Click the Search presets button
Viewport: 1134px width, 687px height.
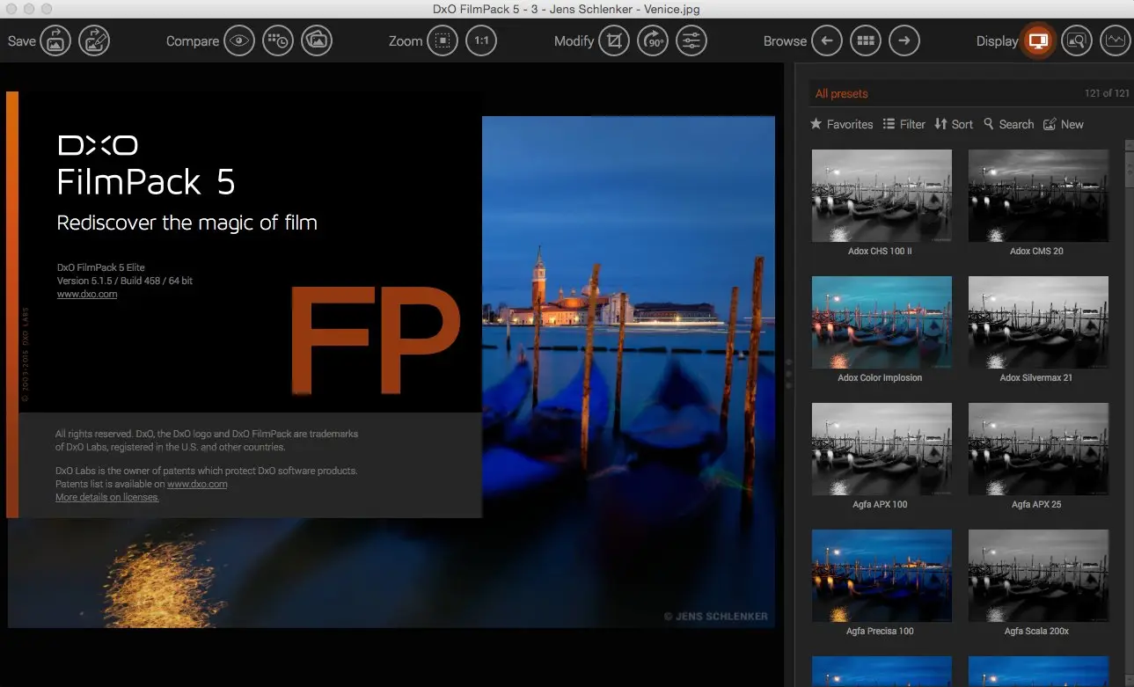coord(1009,124)
